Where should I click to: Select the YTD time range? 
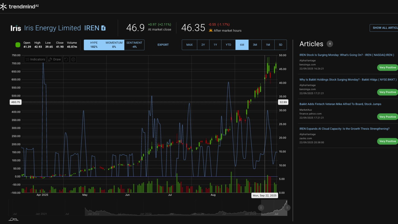coord(228,45)
